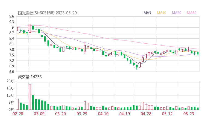202x120 pixels.
Task: Click the 05-23 date axis label
Action: coord(189,114)
